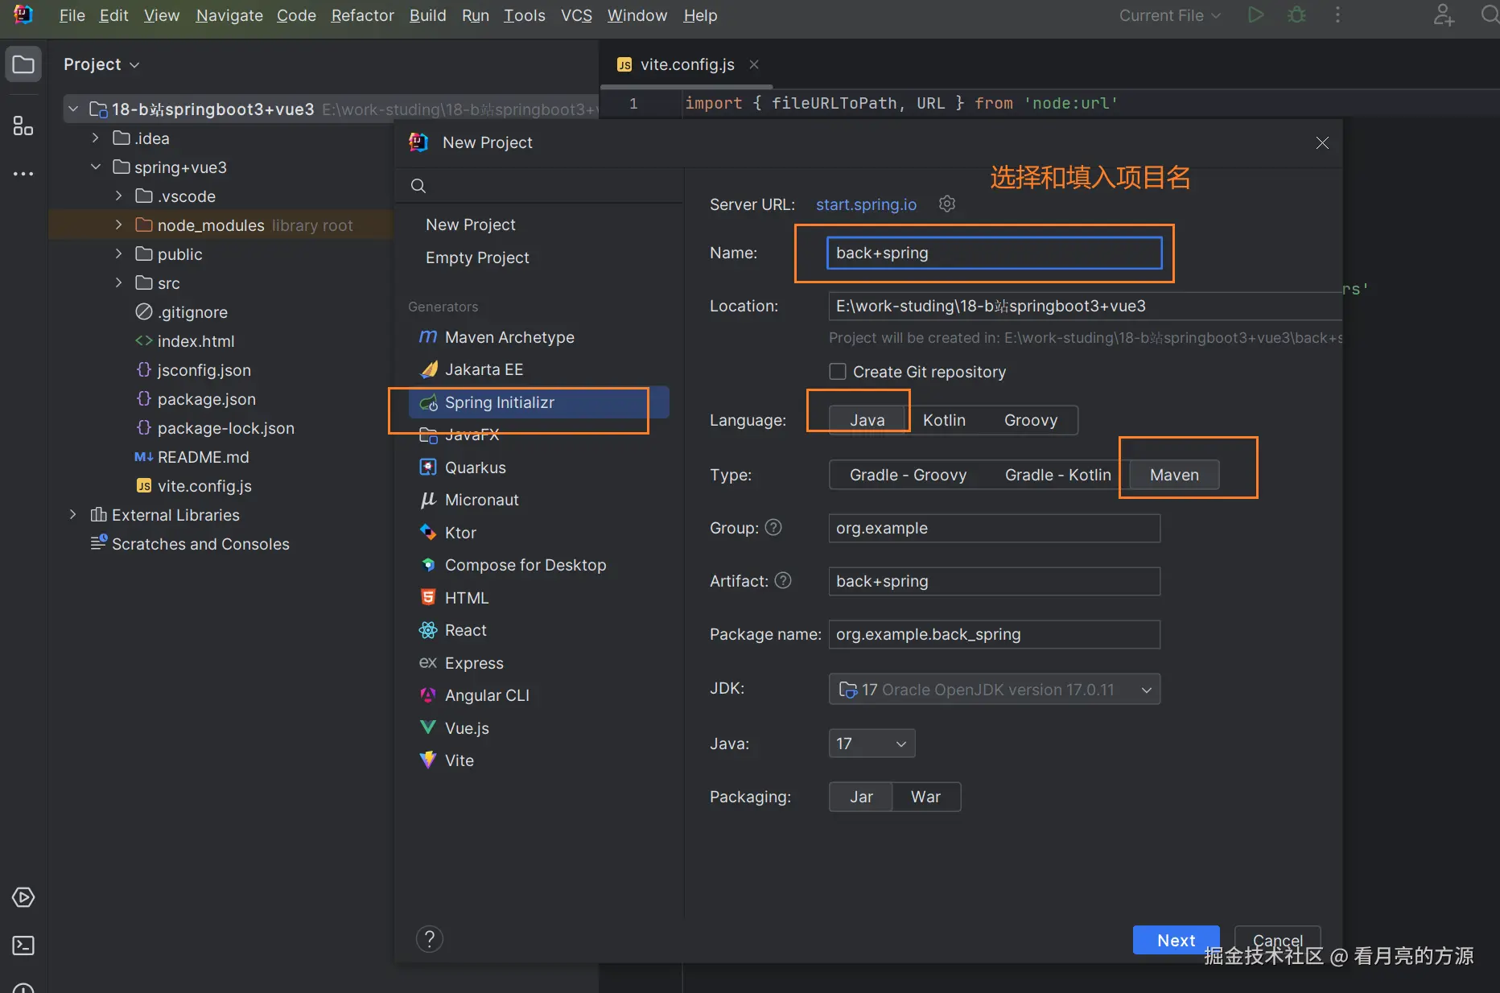
Task: Open the Structure tool window icon
Action: pyautogui.click(x=23, y=126)
